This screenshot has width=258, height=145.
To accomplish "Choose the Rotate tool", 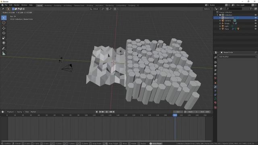I will pyautogui.click(x=4, y=33).
